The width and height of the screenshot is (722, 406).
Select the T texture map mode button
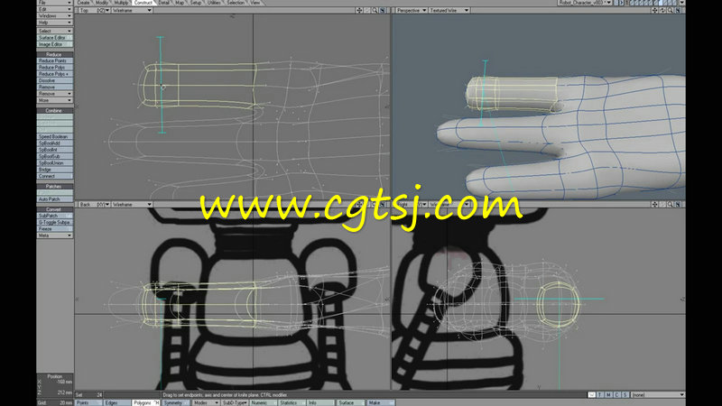click(x=600, y=395)
